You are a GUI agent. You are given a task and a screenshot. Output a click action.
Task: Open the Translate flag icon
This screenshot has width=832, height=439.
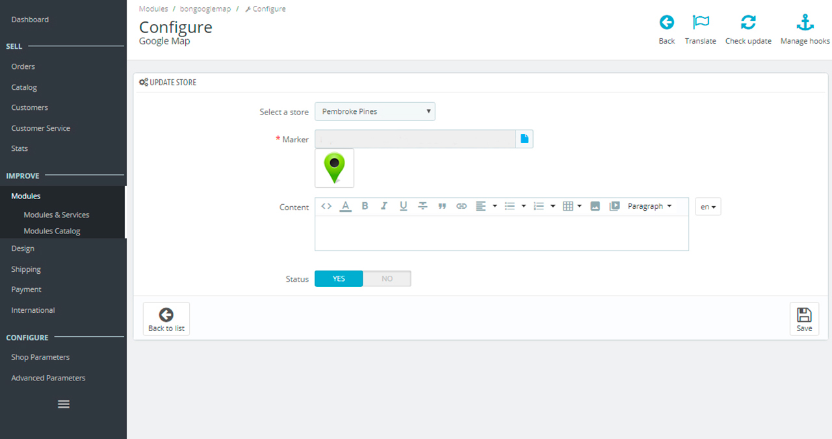point(701,23)
